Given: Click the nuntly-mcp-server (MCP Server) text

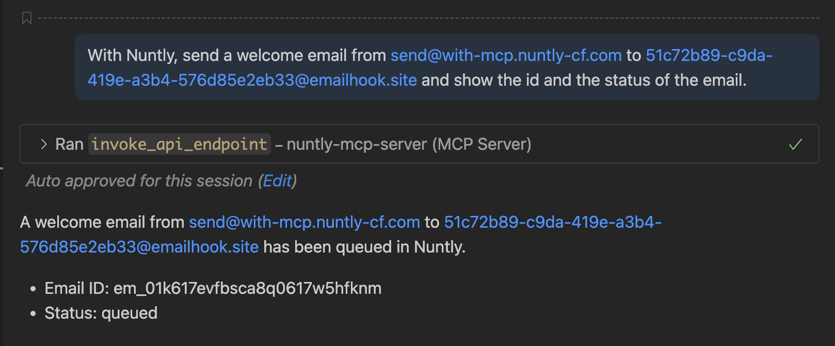Looking at the screenshot, I should [x=409, y=144].
